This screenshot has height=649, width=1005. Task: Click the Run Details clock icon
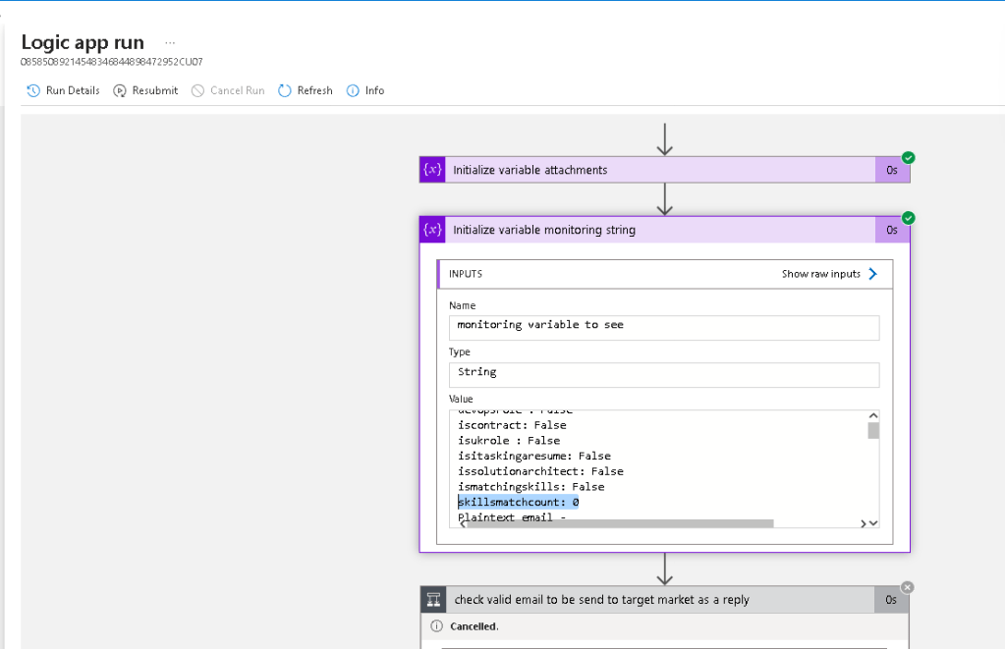pos(33,90)
